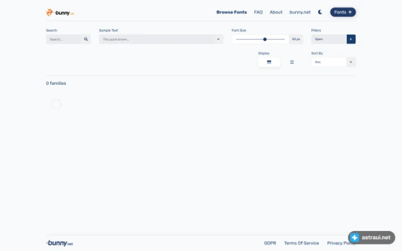Open the GDPR footer link

pos(270,243)
